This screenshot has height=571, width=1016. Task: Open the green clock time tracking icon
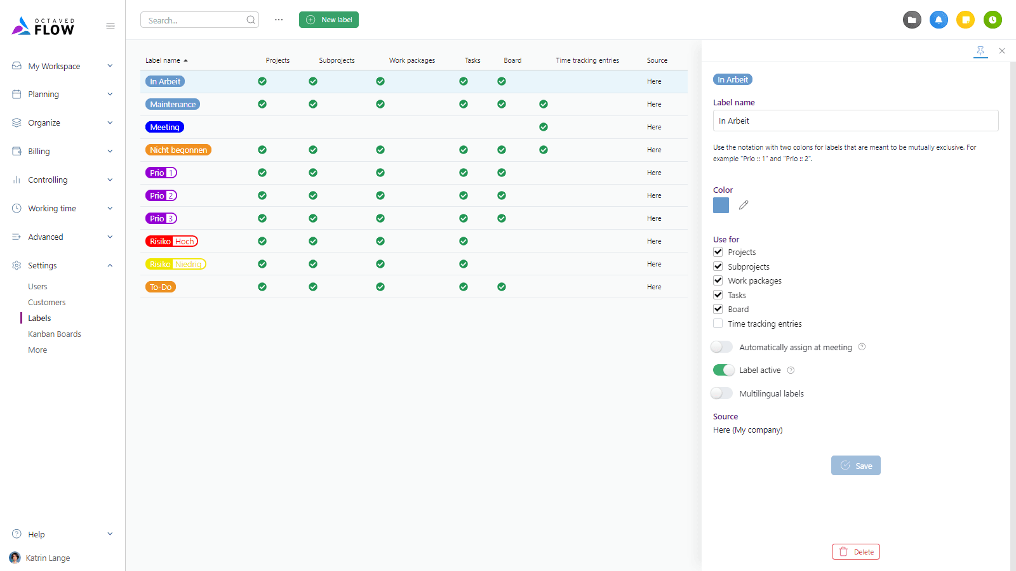(x=993, y=20)
